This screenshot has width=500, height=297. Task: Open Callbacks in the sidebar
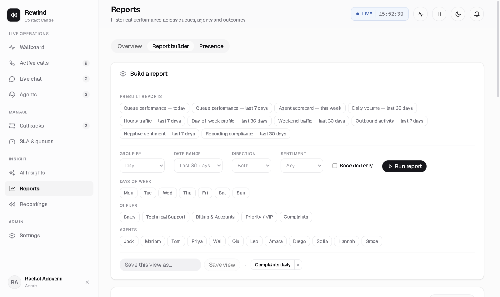[x=49, y=126]
